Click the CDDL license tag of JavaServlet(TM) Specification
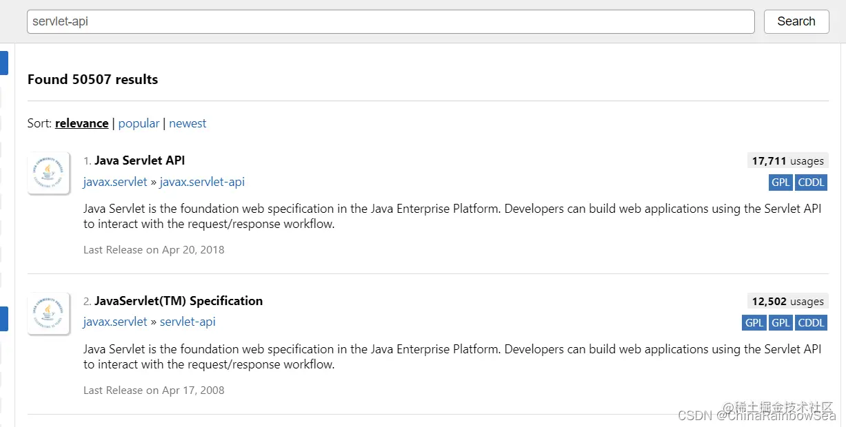 pos(811,323)
